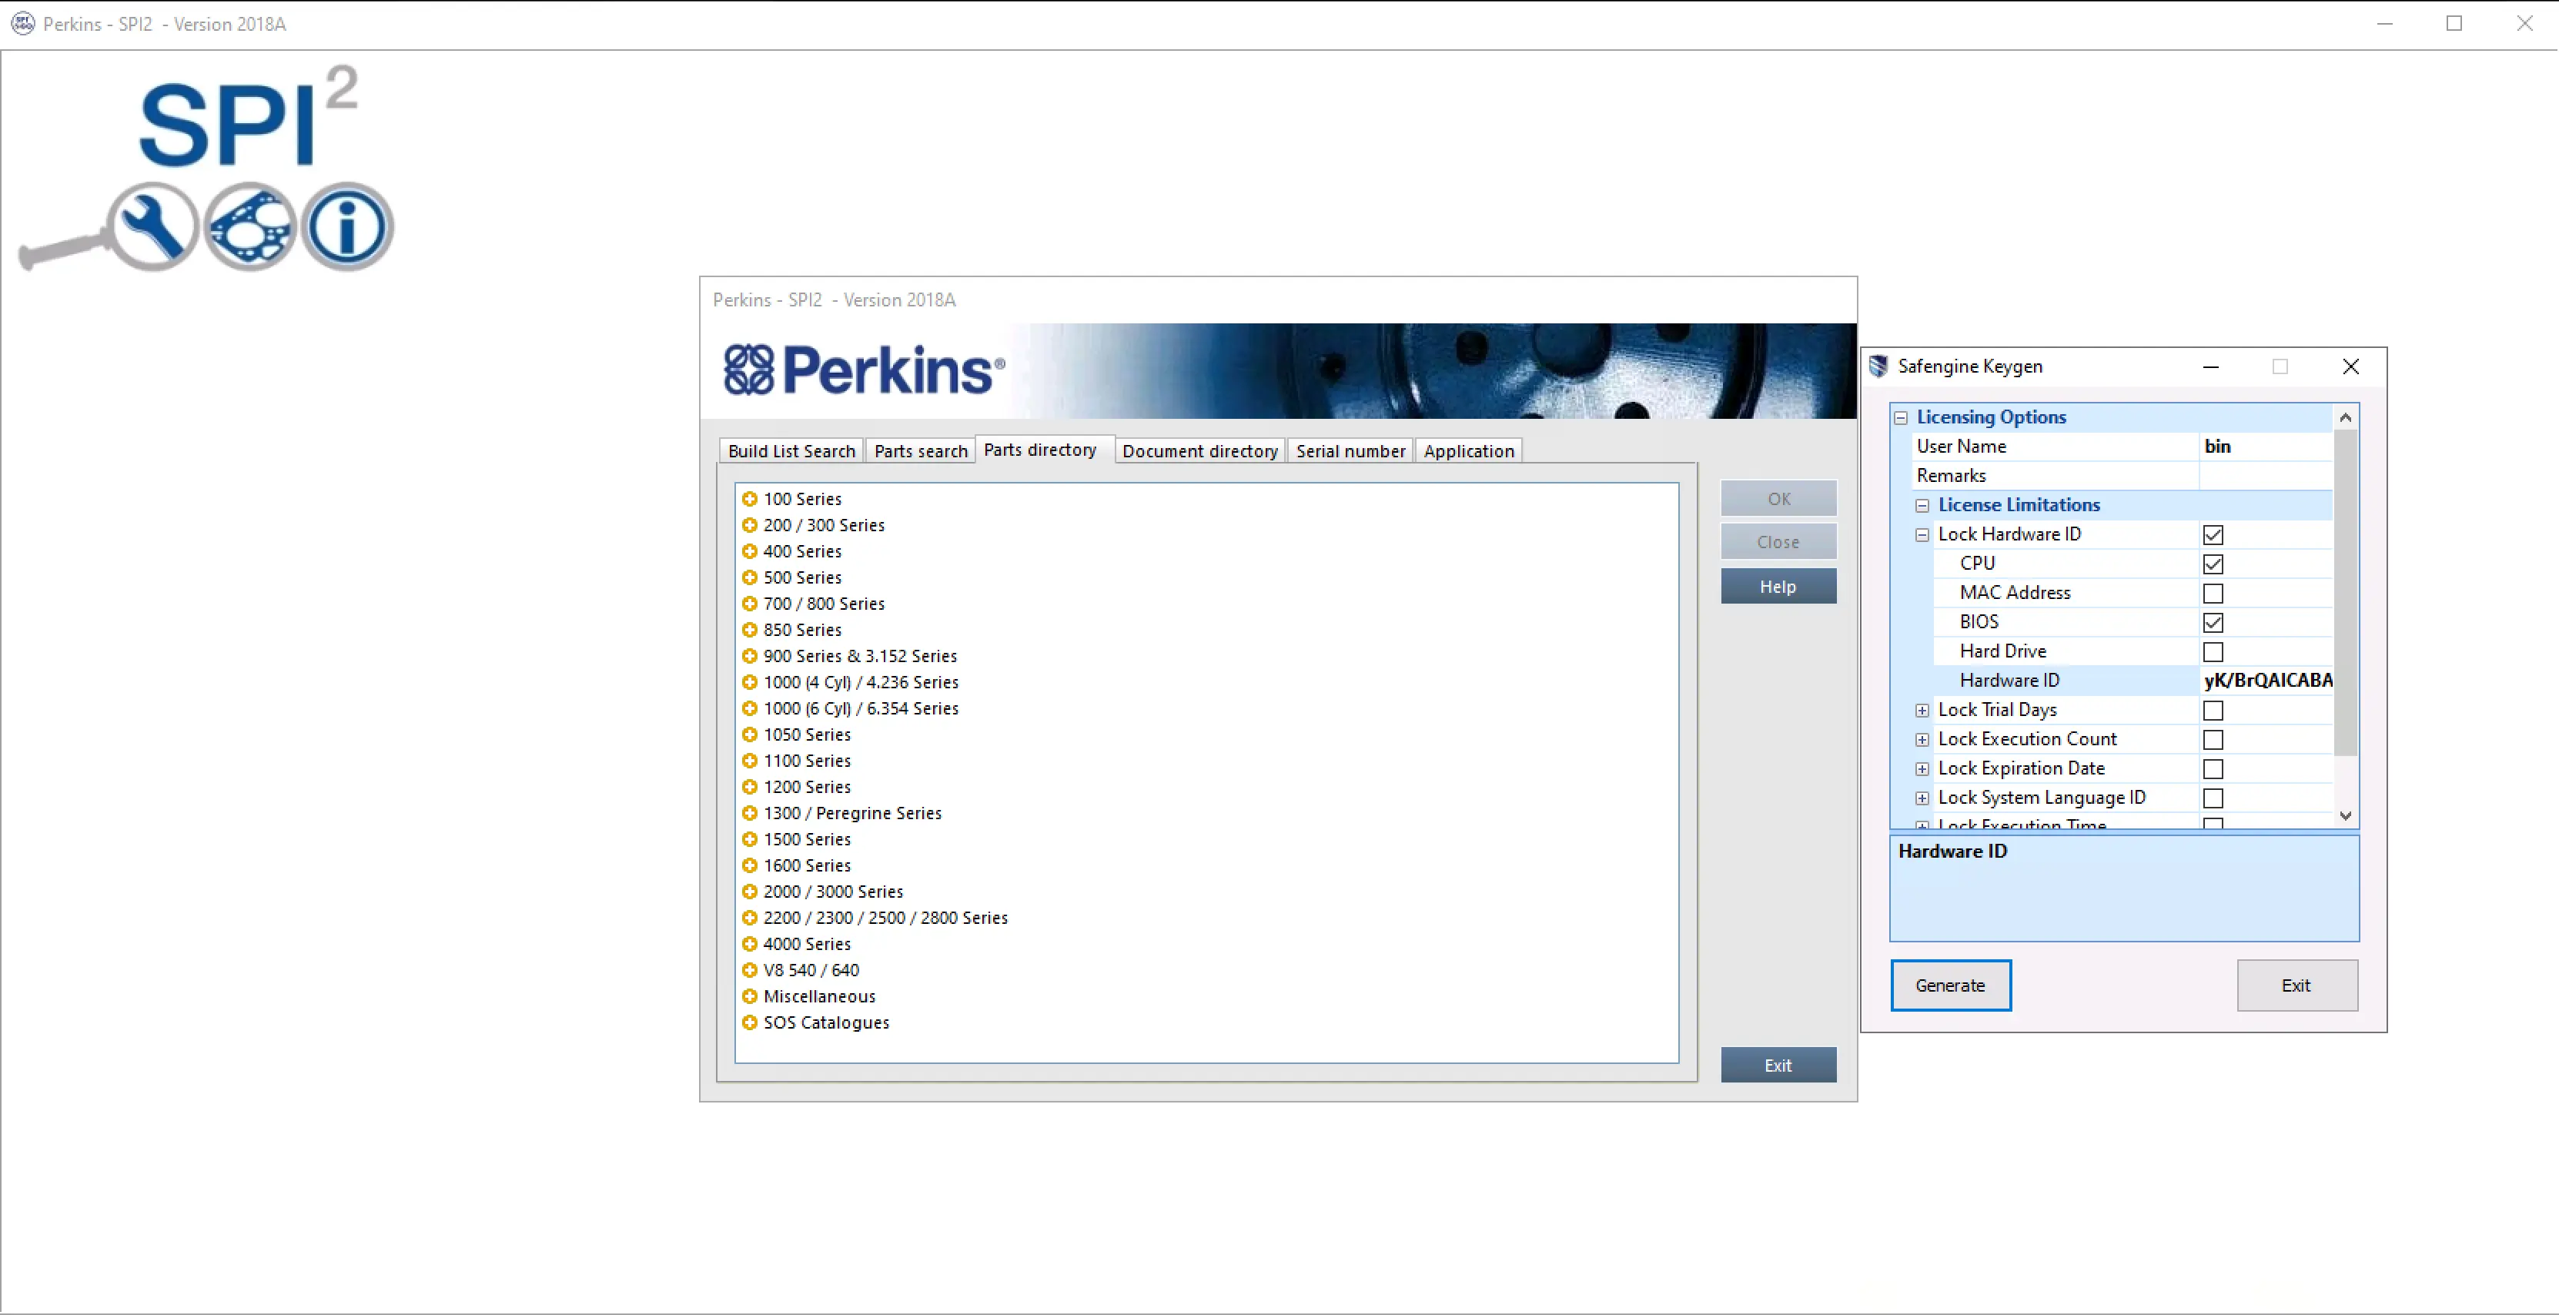The width and height of the screenshot is (2559, 1315).
Task: Enable the MAC Address checkbox
Action: 2213,593
